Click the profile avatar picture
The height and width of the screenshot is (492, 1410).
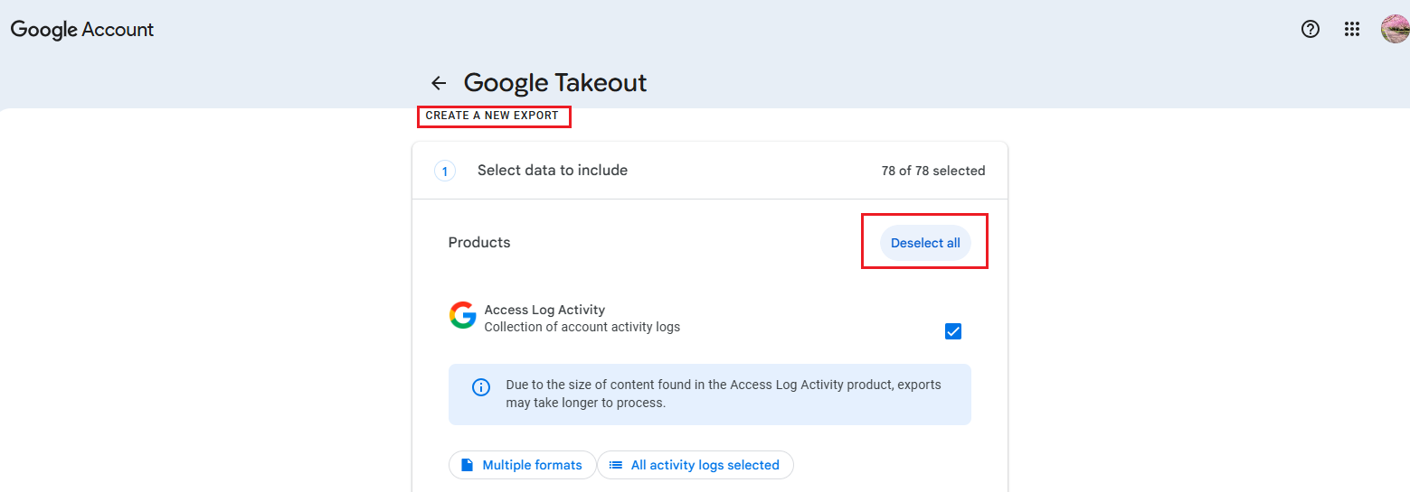[1394, 29]
